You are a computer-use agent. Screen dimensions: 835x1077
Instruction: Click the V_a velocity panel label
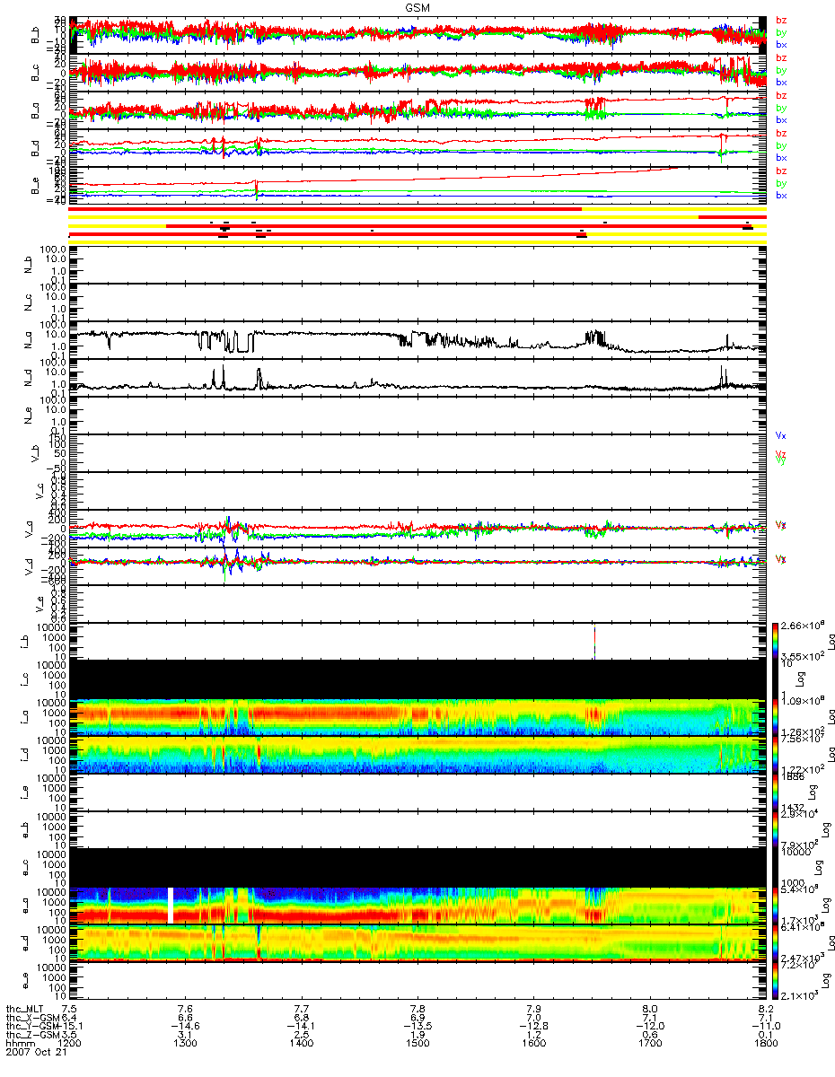(x=27, y=529)
